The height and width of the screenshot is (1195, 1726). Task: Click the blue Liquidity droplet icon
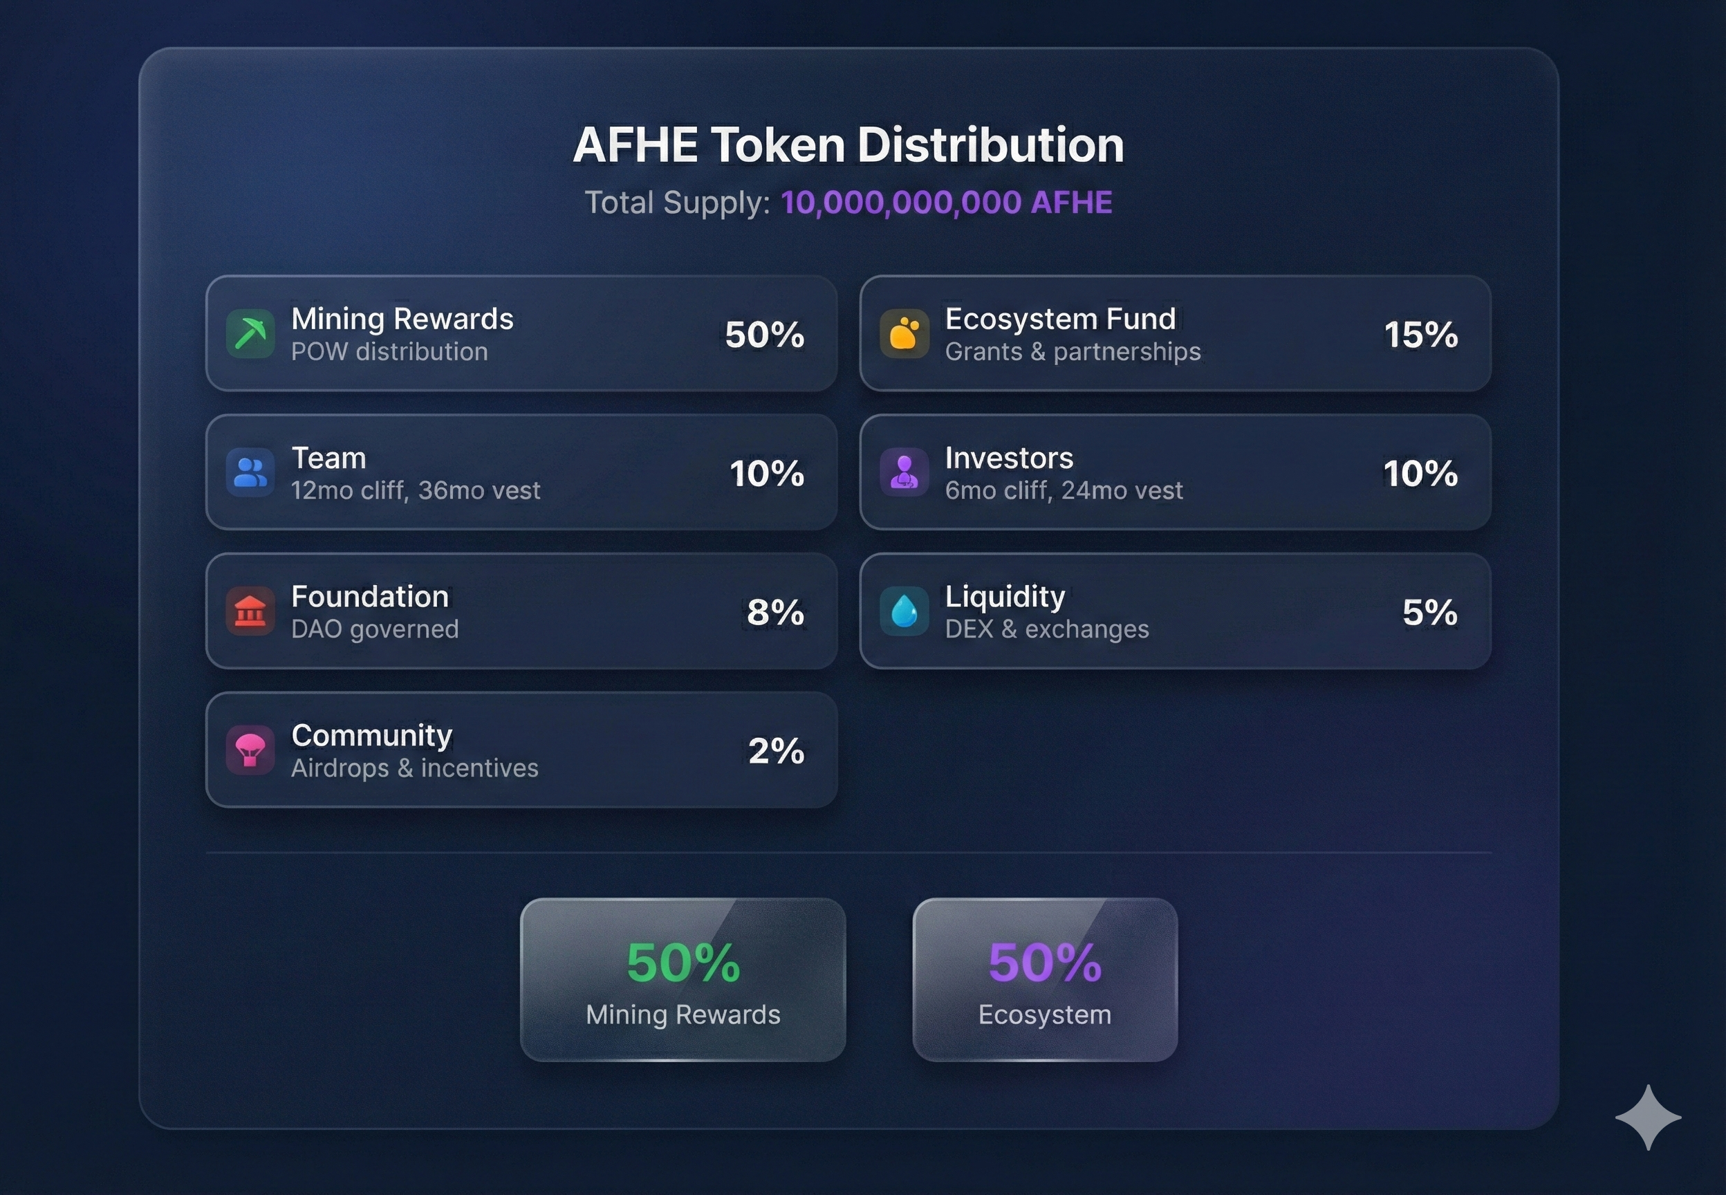pos(904,612)
